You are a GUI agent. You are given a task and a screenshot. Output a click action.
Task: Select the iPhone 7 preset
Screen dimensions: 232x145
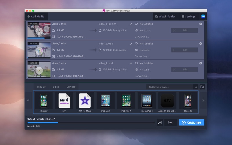coord(44,102)
